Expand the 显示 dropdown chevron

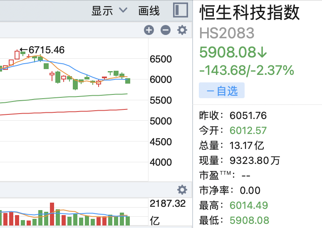[x=123, y=10]
